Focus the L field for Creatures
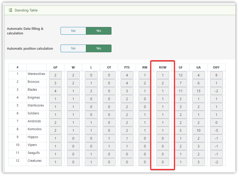The image size is (238, 175). coord(91,162)
